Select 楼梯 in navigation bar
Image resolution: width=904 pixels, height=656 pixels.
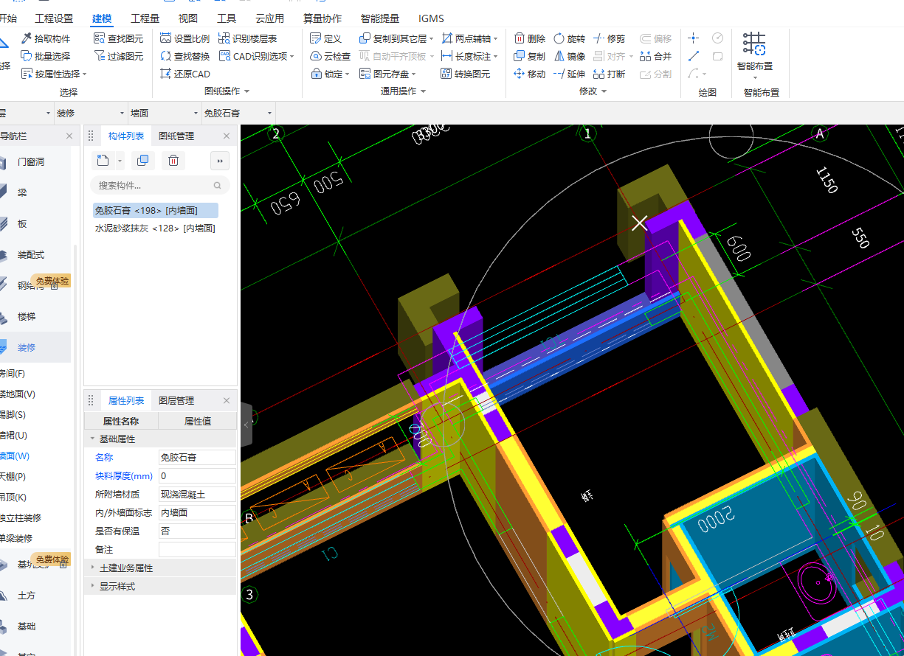[27, 316]
